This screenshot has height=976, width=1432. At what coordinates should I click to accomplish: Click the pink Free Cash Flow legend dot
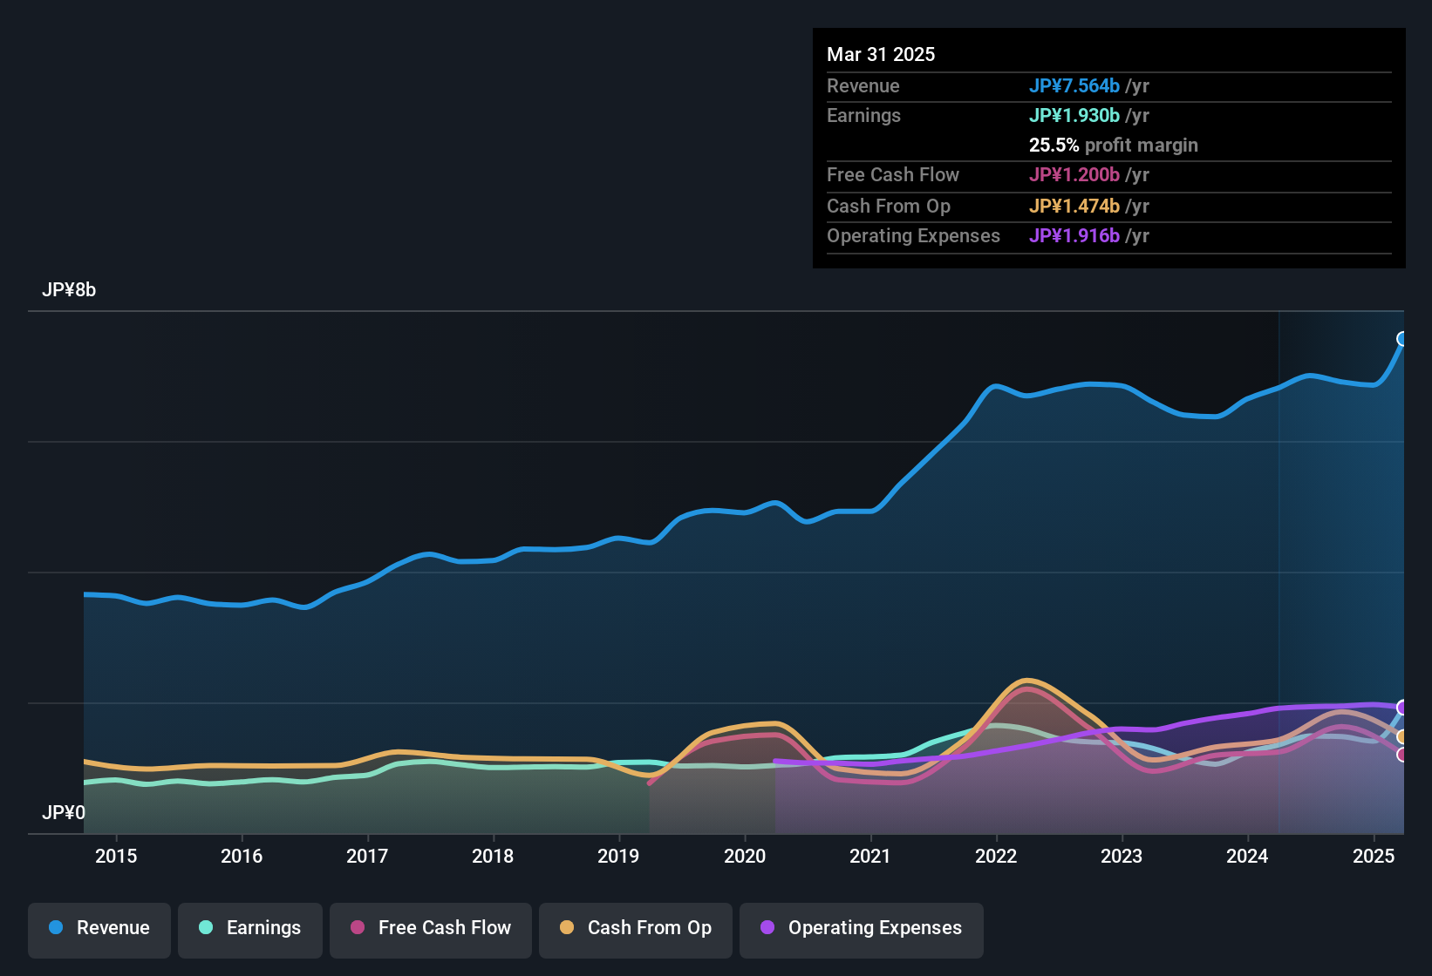(358, 928)
